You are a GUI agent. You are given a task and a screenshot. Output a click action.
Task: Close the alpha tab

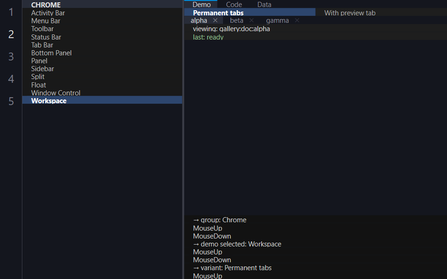tap(215, 20)
